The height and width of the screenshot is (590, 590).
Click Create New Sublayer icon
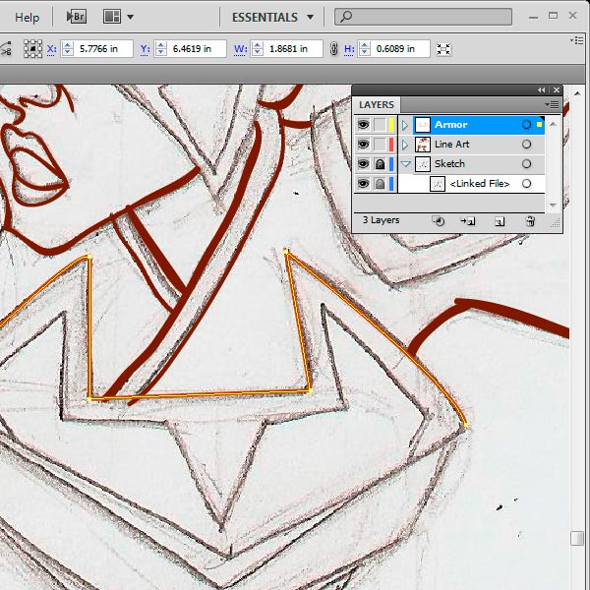(469, 221)
